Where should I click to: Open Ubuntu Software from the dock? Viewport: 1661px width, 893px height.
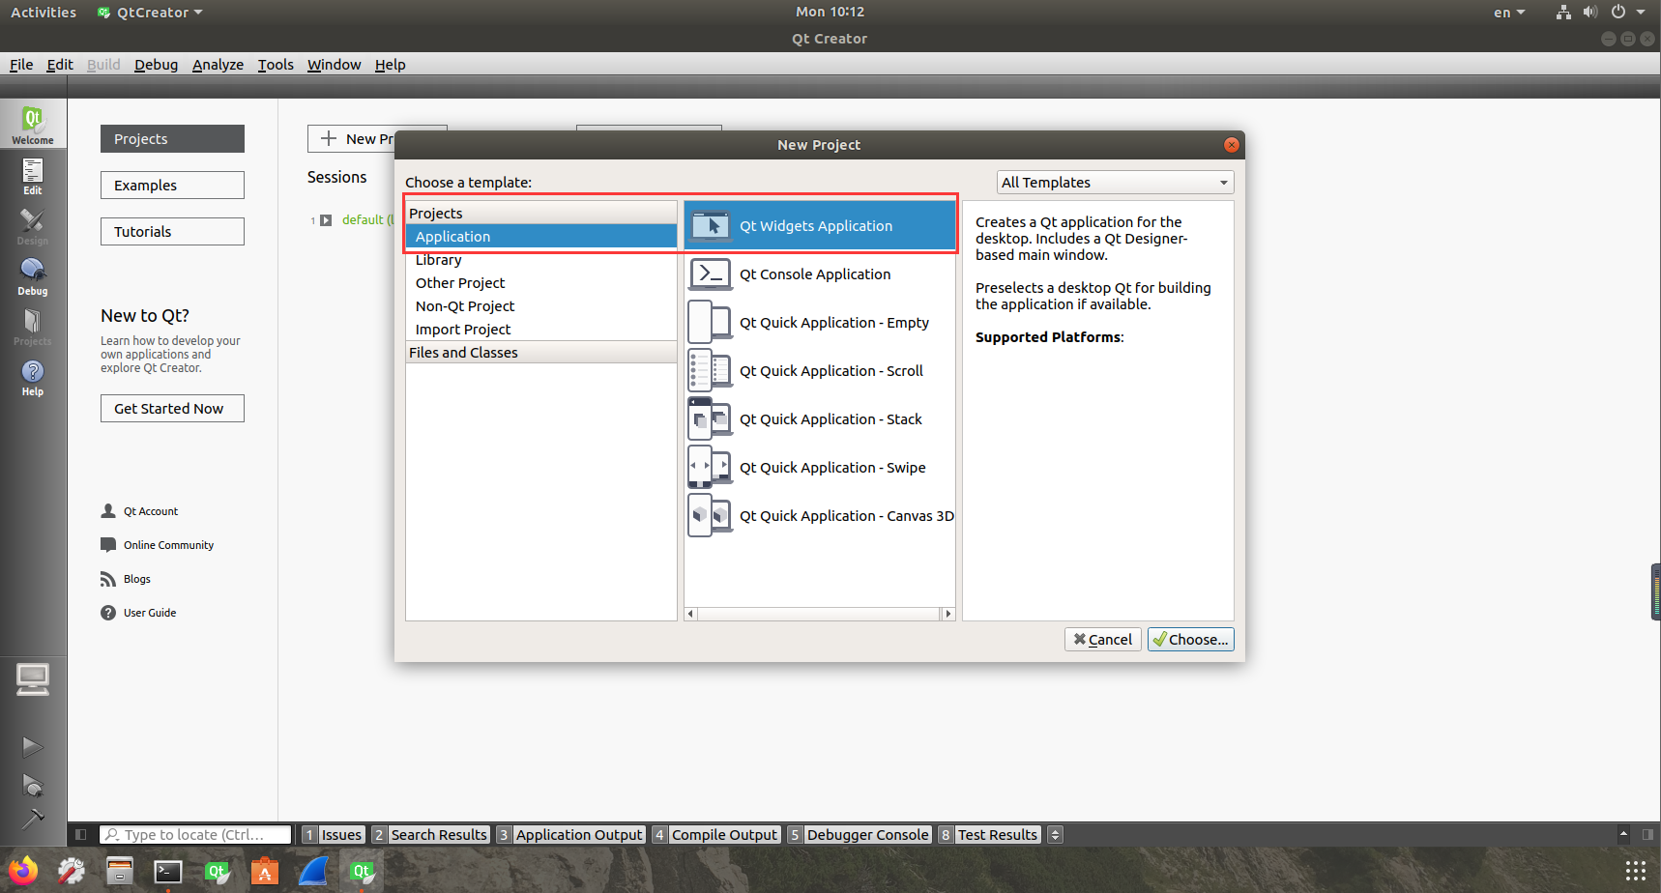coord(265,871)
